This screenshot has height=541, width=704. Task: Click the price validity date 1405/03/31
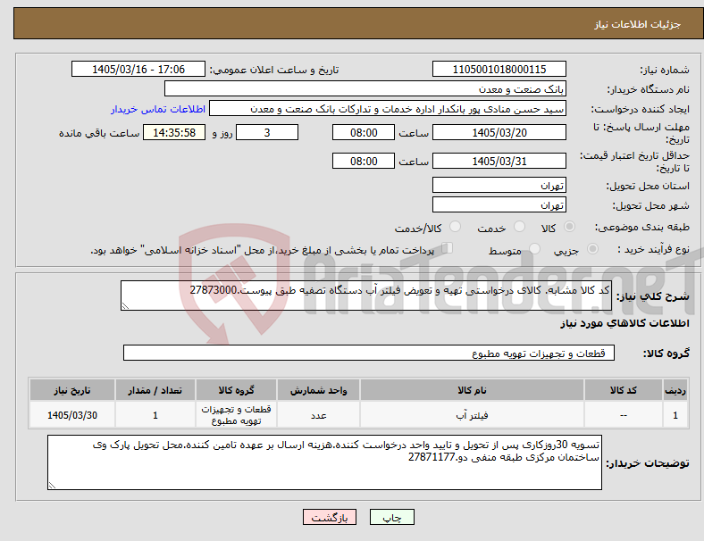pos(499,161)
